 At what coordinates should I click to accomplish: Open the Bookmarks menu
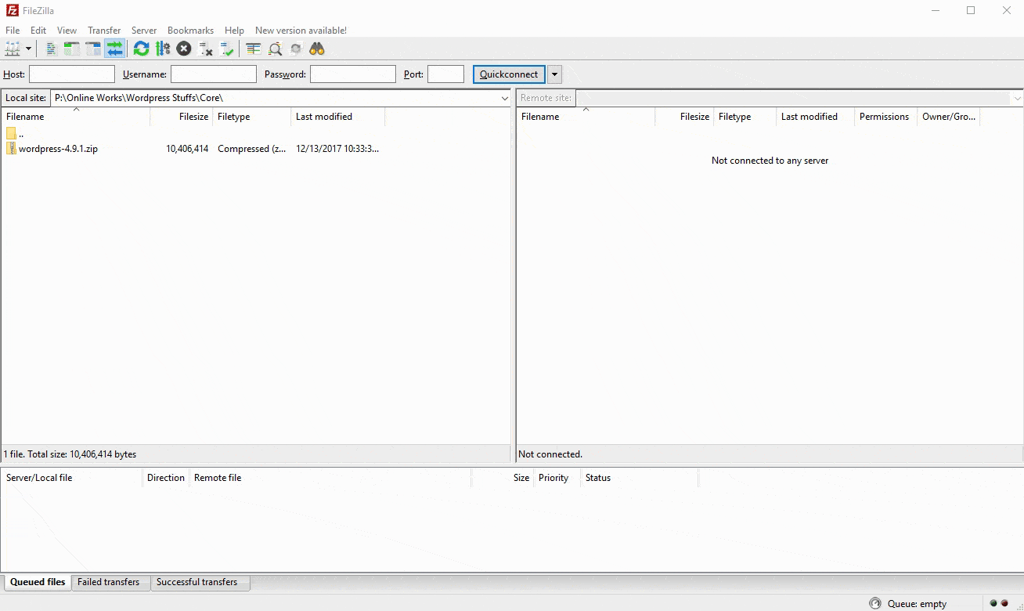tap(190, 31)
